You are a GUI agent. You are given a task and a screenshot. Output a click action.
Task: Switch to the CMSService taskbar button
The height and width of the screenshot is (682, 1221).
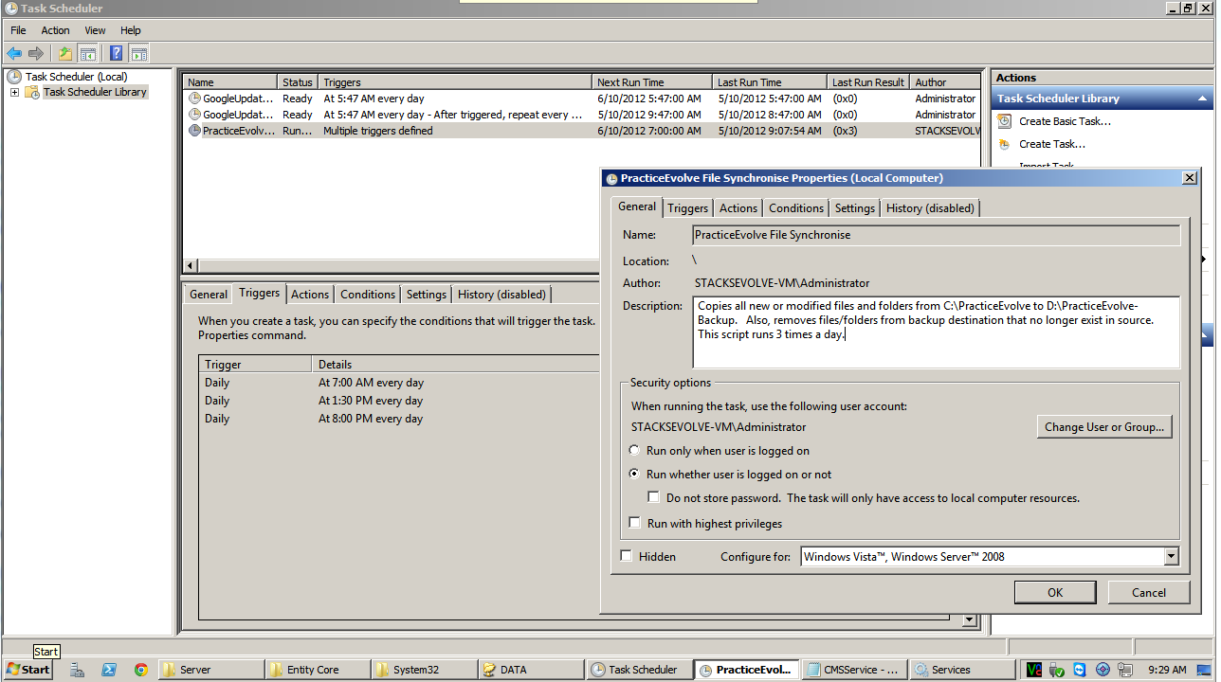point(854,670)
